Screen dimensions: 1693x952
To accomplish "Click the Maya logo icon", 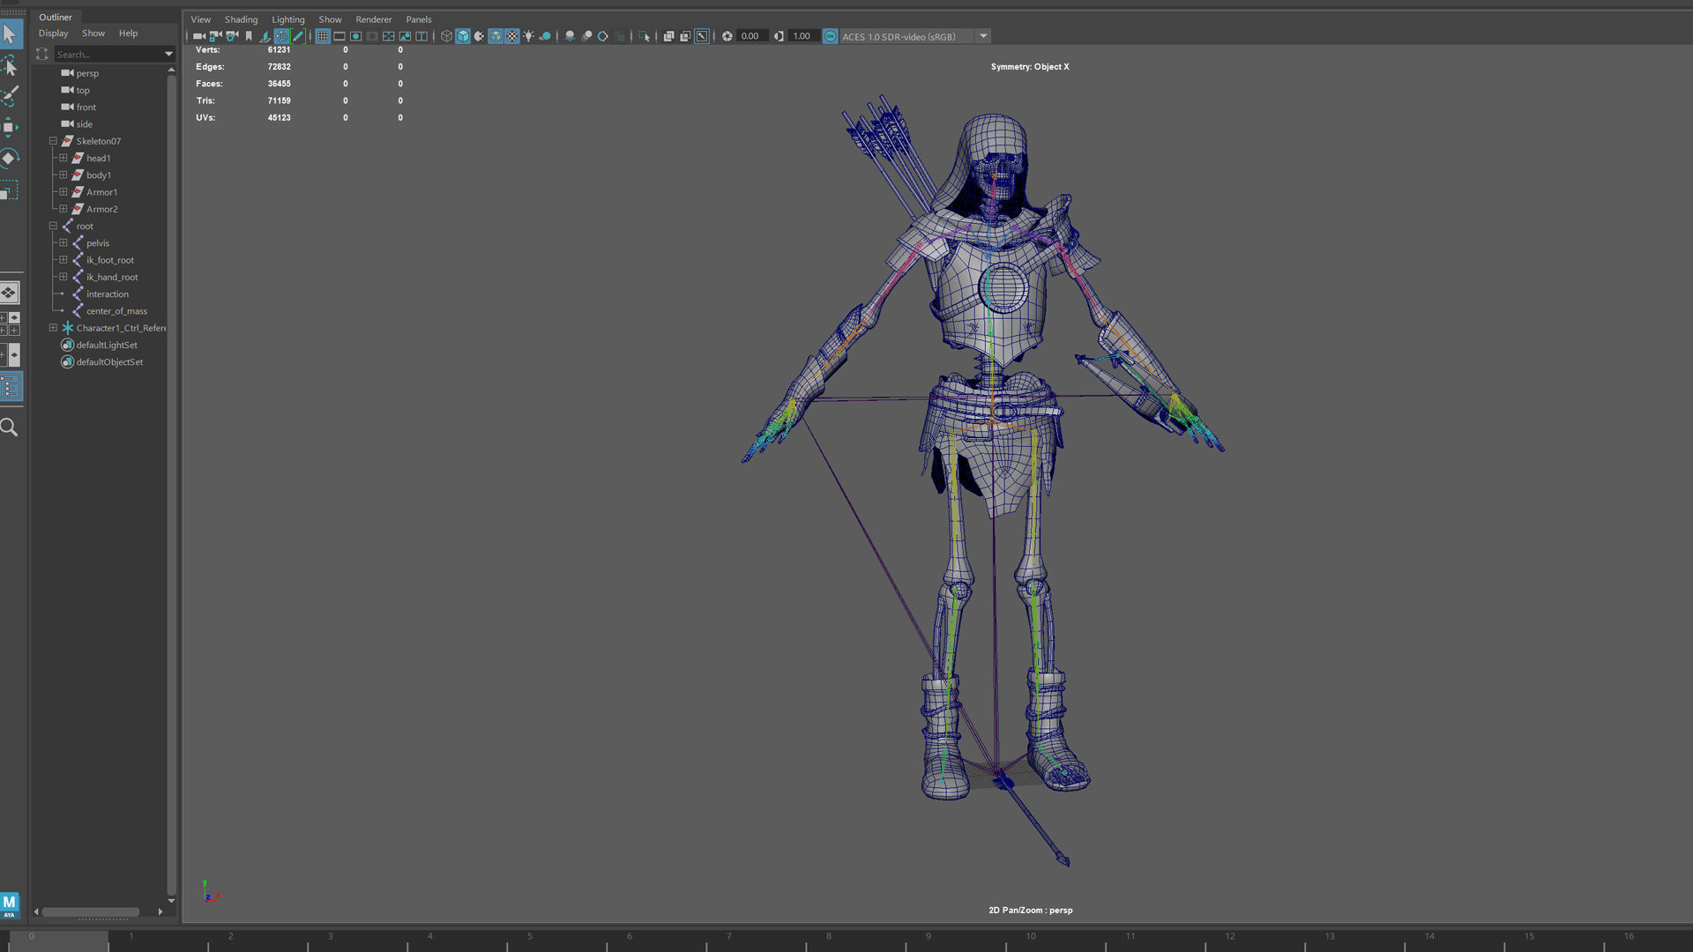I will point(10,904).
